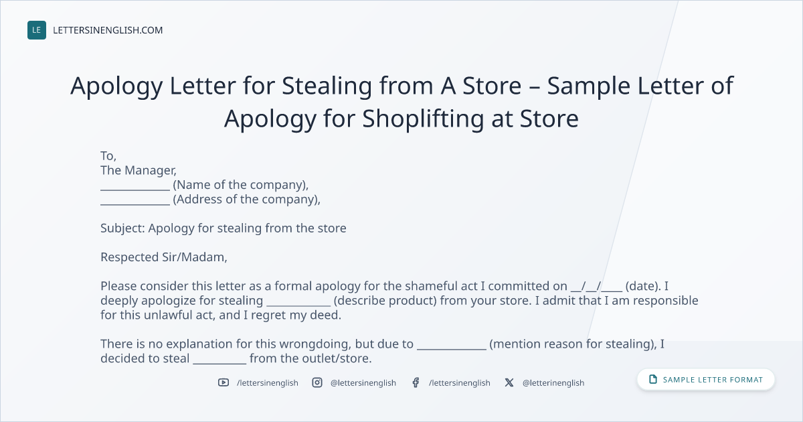Click the date blank in the letter
Image resolution: width=803 pixels, height=422 pixels.
click(x=597, y=286)
